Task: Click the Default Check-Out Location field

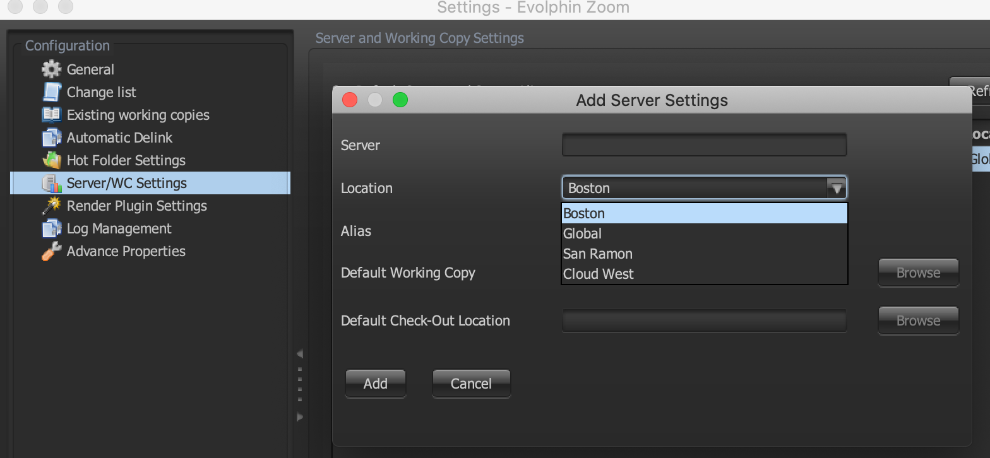Action: pyautogui.click(x=704, y=320)
